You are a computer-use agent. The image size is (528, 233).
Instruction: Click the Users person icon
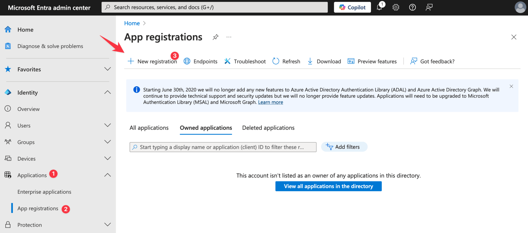8,125
